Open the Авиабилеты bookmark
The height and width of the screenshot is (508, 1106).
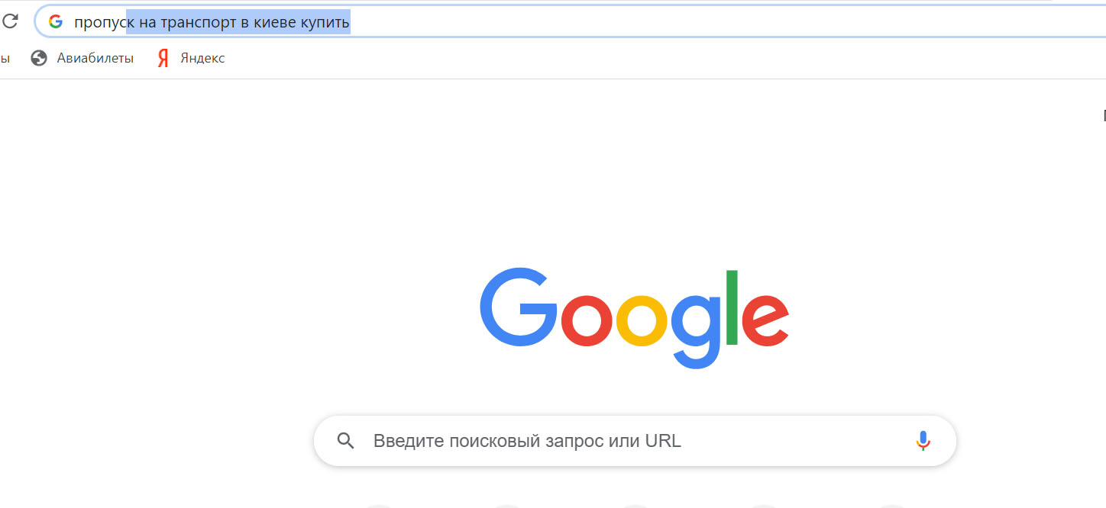coord(95,58)
